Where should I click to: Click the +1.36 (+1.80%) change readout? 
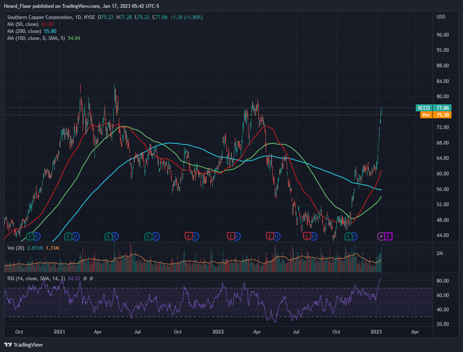coord(187,17)
